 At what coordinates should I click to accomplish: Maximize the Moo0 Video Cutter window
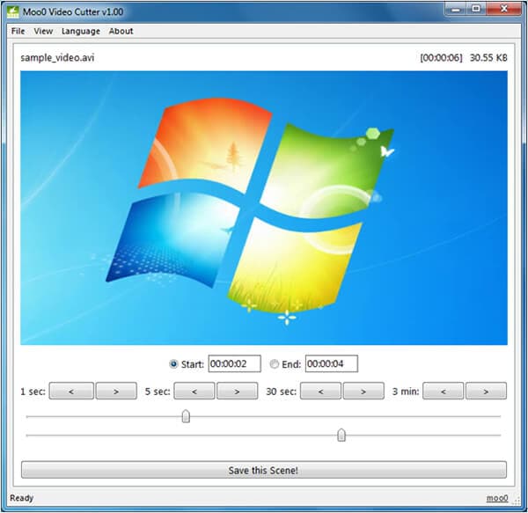(x=476, y=10)
